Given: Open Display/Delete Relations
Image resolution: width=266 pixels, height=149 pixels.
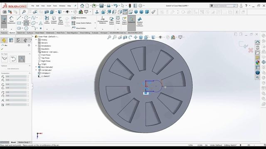Looking at the screenshot, I should pos(103,20).
